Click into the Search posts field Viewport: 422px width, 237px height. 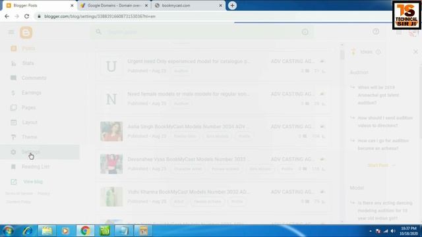coord(202,32)
